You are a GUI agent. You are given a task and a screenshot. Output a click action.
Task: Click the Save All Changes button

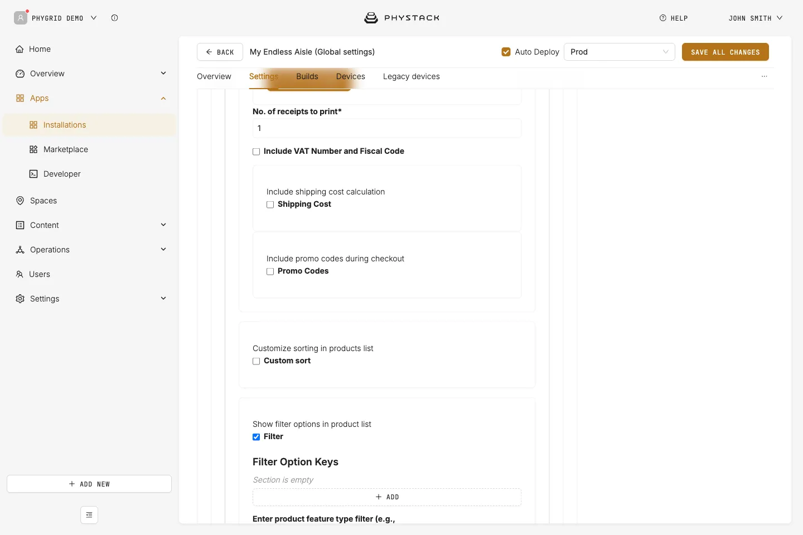(725, 52)
